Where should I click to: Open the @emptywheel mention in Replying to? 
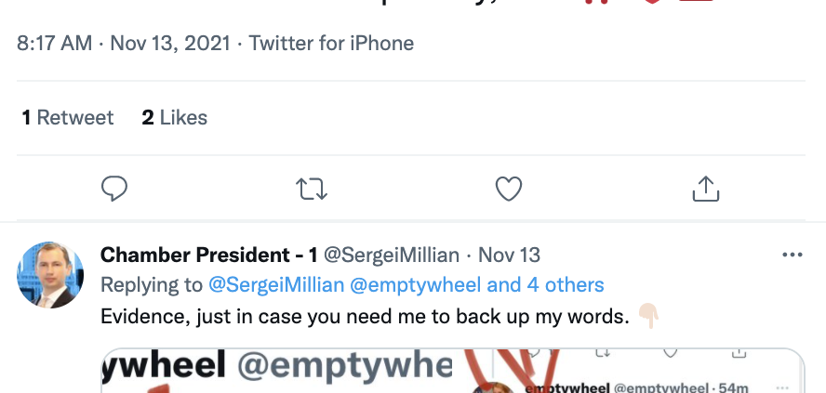point(416,284)
